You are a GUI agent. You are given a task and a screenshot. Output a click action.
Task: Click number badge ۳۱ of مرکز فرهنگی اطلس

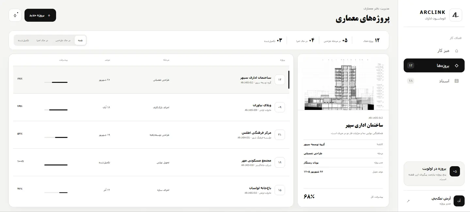pos(280,135)
